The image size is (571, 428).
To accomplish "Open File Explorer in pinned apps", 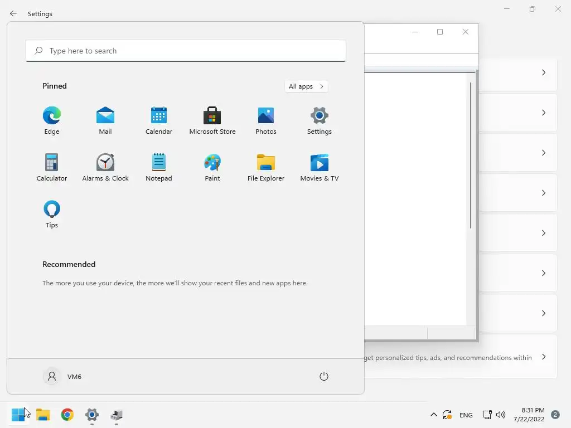I will (266, 167).
